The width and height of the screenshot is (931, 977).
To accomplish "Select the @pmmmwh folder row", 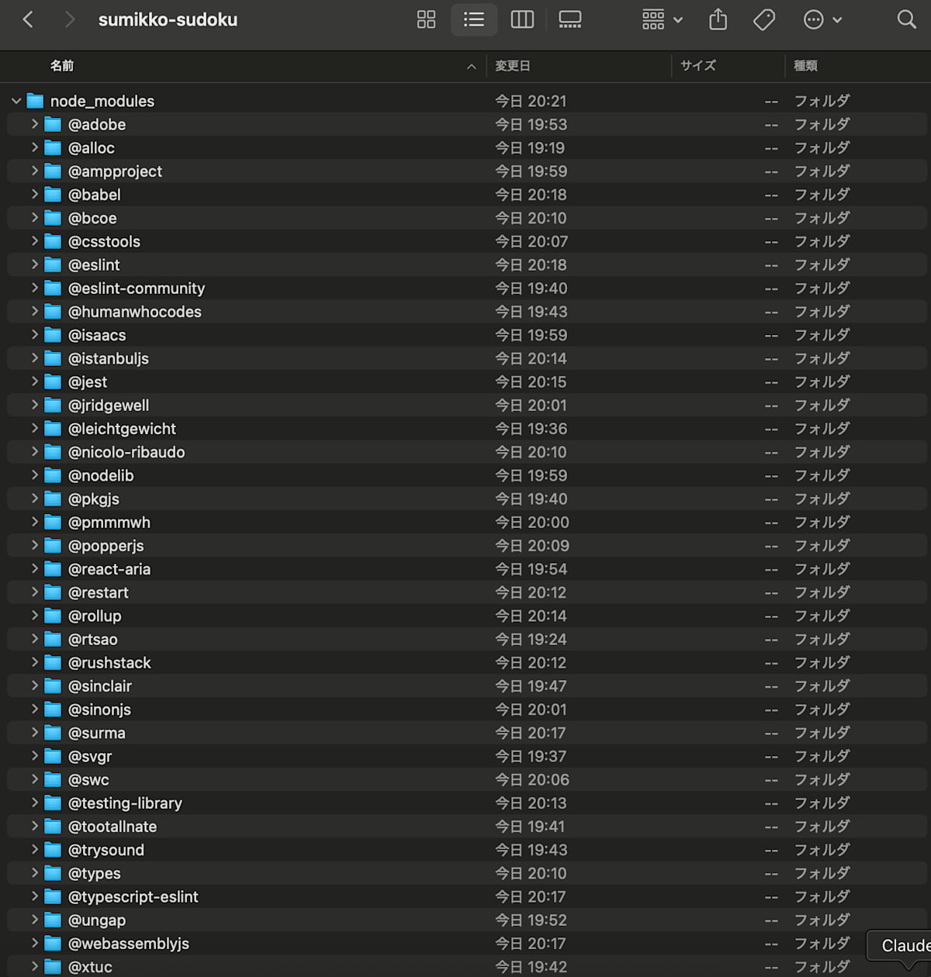I will coord(467,522).
